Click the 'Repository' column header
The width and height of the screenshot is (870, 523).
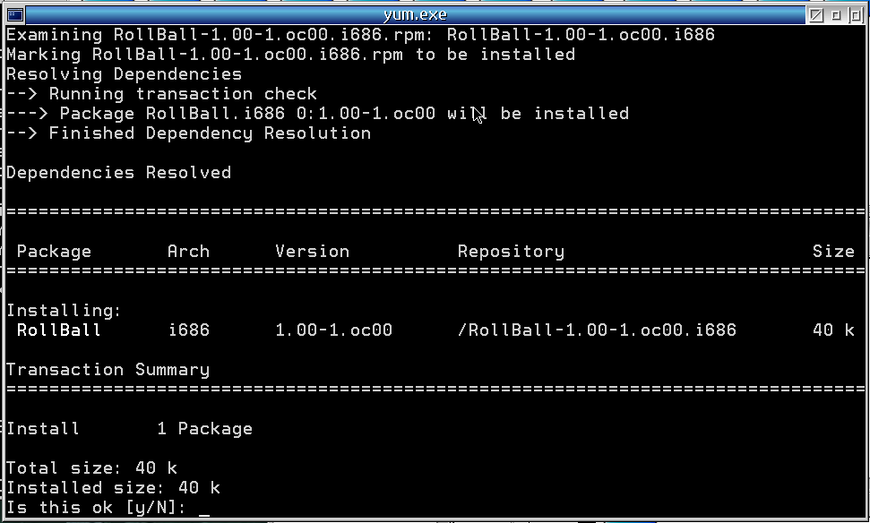pyautogui.click(x=511, y=252)
